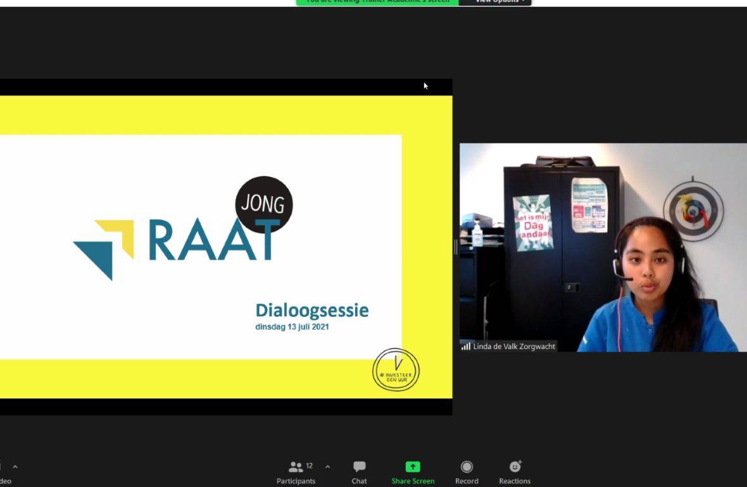The width and height of the screenshot is (747, 487).
Task: Expand the chevron next to Participants
Action: pos(327,467)
